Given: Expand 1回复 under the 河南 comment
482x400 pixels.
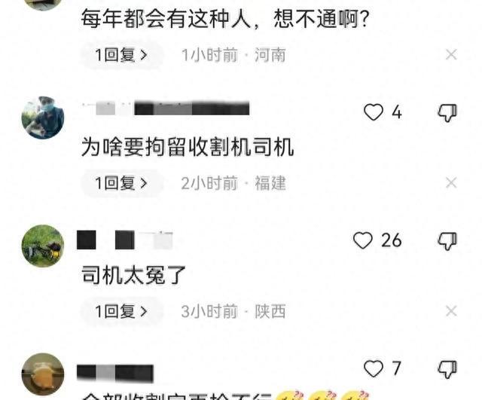Looking at the screenshot, I should pos(122,55).
